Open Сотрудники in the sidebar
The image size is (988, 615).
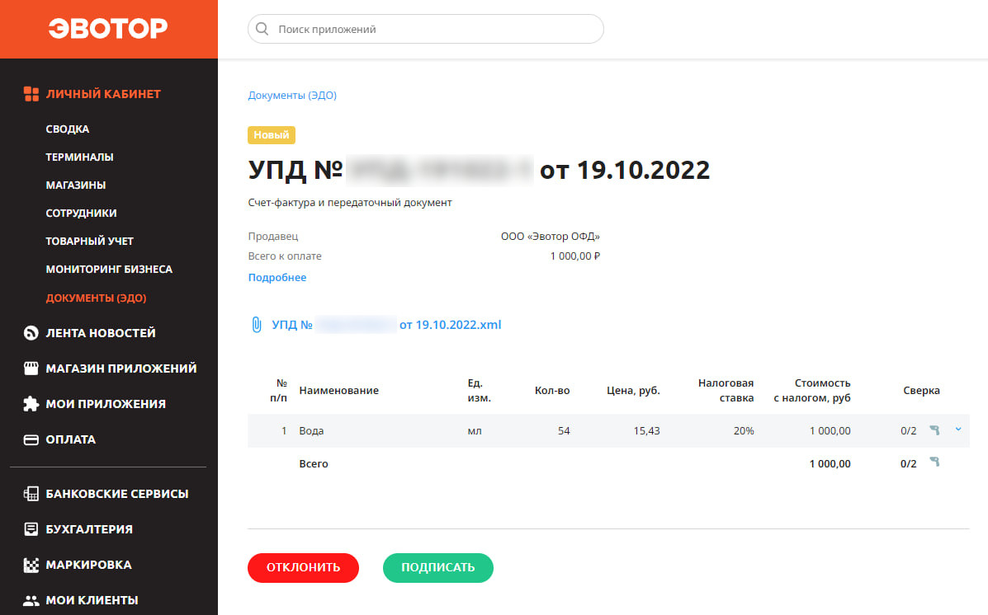81,213
